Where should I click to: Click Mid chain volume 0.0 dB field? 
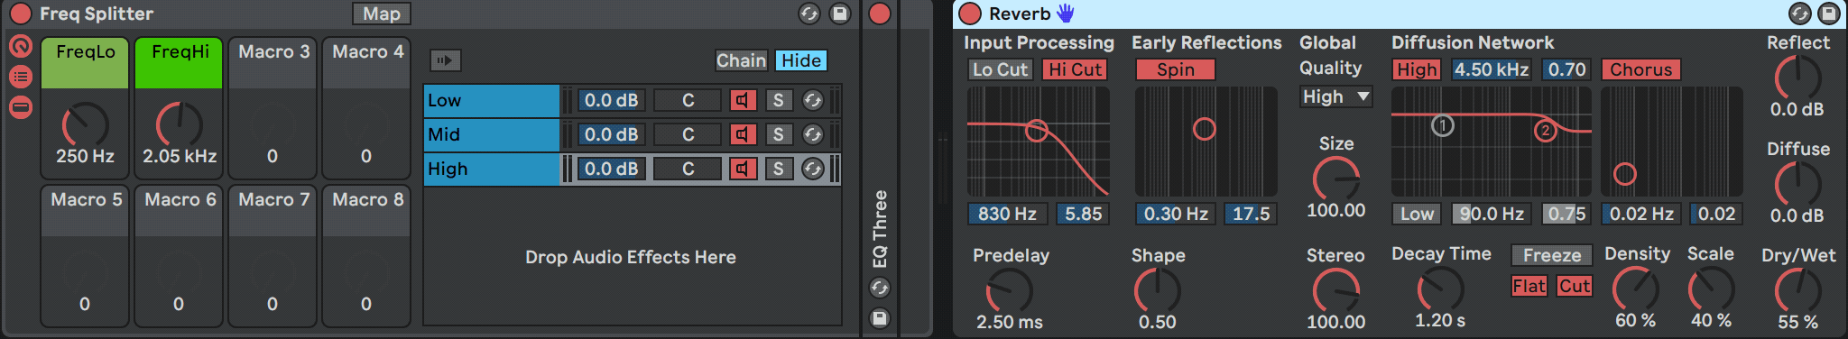tap(611, 134)
